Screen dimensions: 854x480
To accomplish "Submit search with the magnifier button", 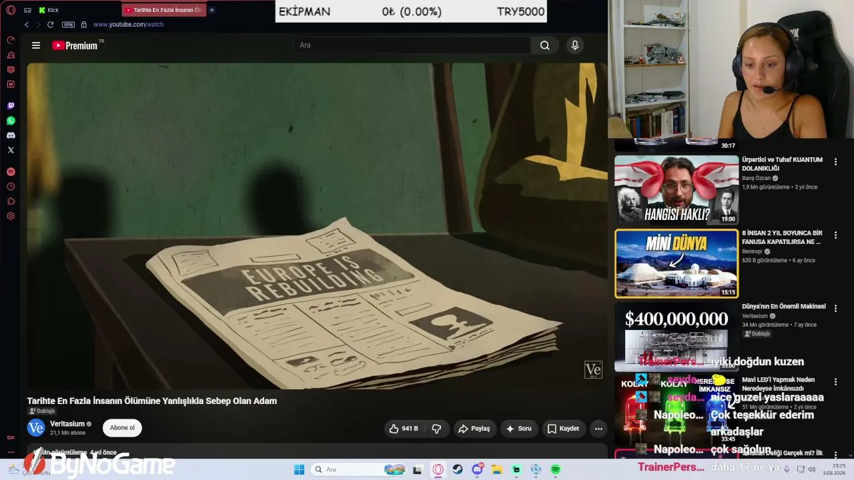I will point(545,45).
